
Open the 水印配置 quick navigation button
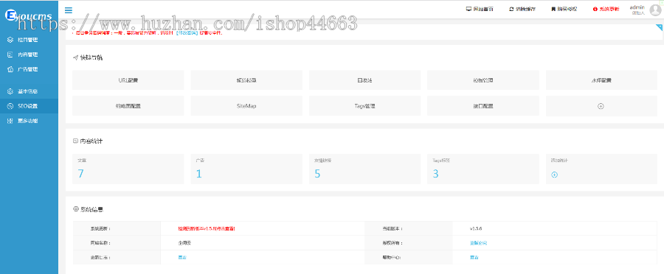[x=601, y=80]
